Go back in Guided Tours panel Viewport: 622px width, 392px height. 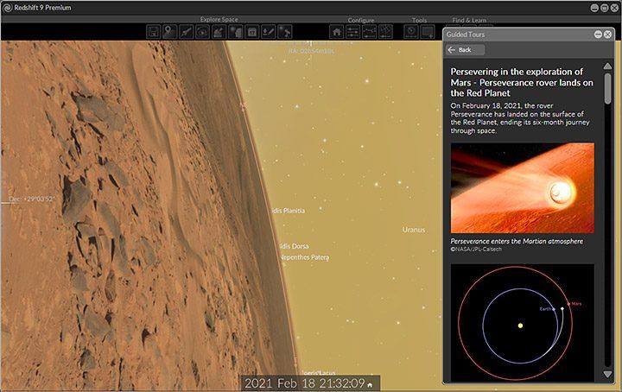click(465, 50)
